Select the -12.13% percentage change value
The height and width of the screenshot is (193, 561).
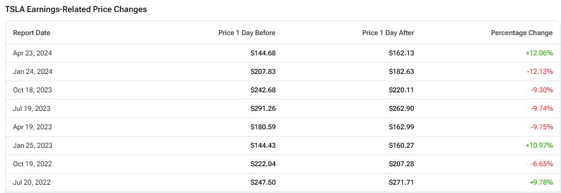point(540,72)
